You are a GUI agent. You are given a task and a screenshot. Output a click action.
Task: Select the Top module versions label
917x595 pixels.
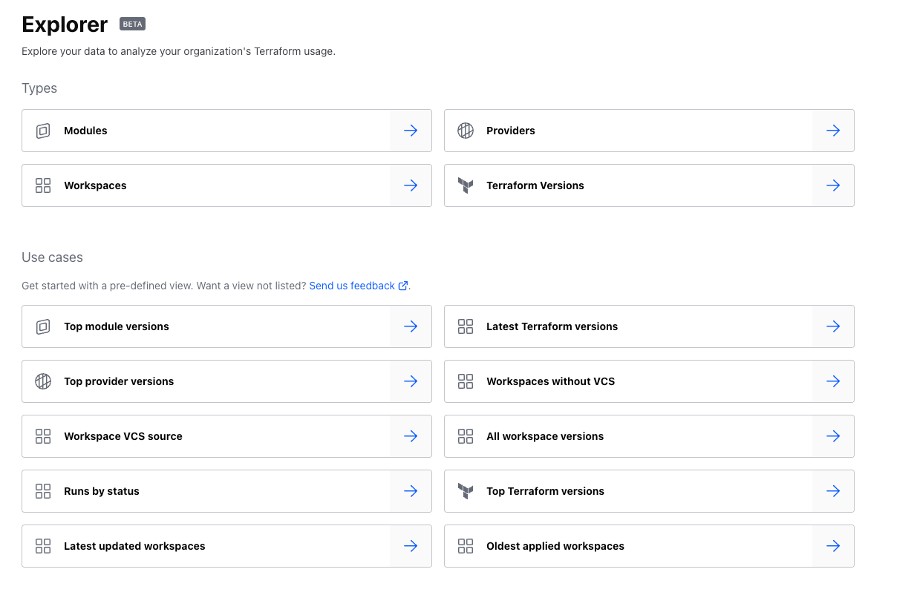click(117, 326)
